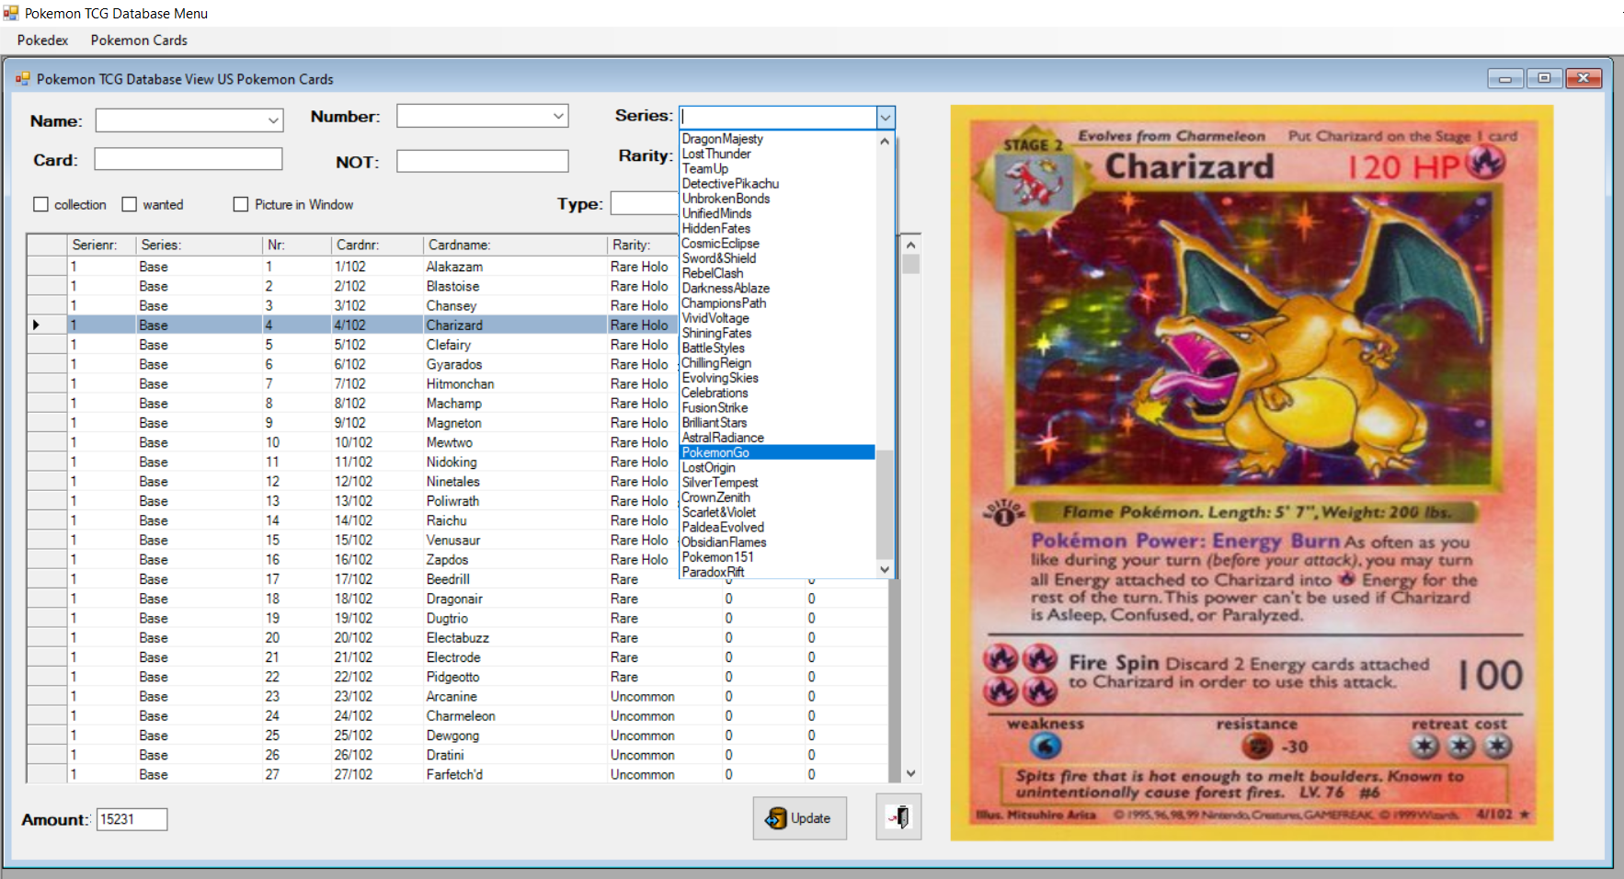Click the Update button
The height and width of the screenshot is (879, 1624).
coord(799,817)
